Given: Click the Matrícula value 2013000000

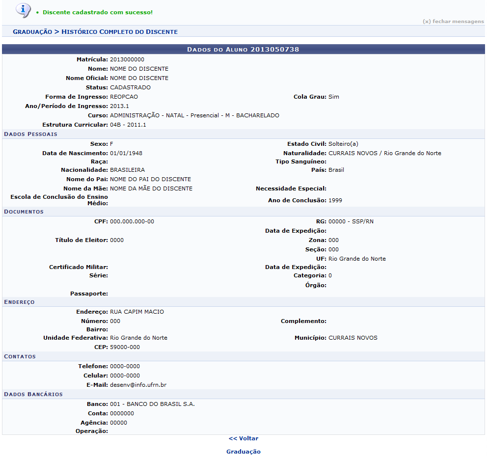Looking at the screenshot, I should click(127, 59).
